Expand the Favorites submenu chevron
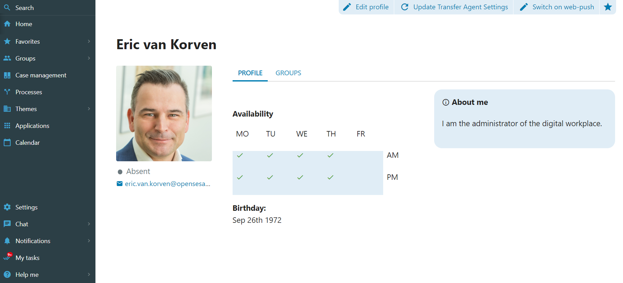Image resolution: width=623 pixels, height=283 pixels. (89, 41)
